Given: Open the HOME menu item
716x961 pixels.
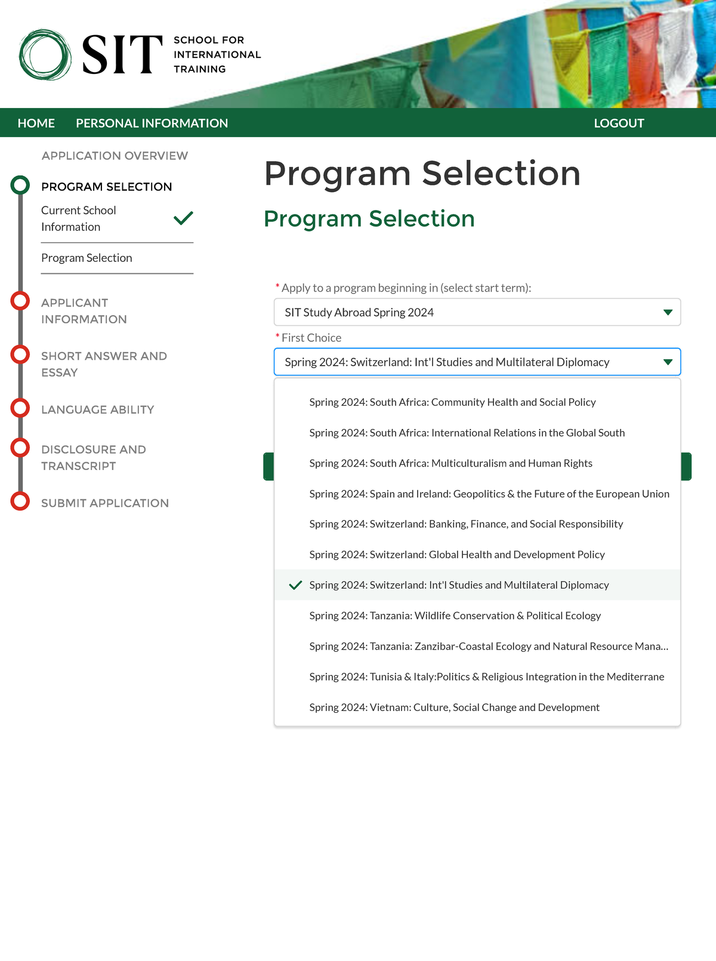Looking at the screenshot, I should click(x=36, y=123).
